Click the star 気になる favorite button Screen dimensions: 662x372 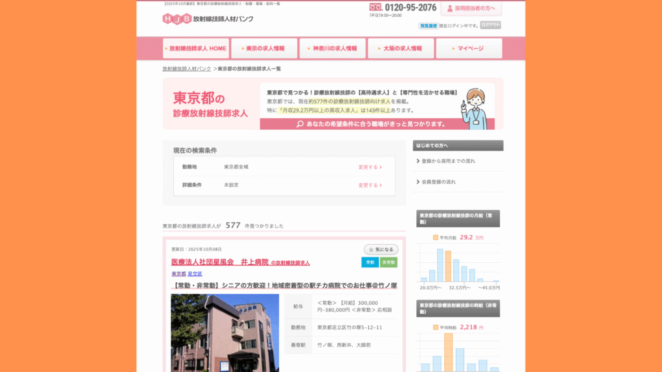[x=381, y=249]
